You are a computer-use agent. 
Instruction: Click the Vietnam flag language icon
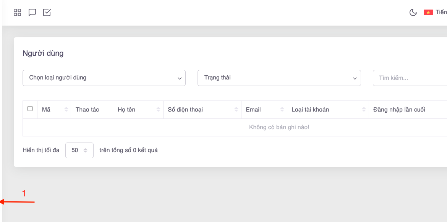(x=428, y=13)
